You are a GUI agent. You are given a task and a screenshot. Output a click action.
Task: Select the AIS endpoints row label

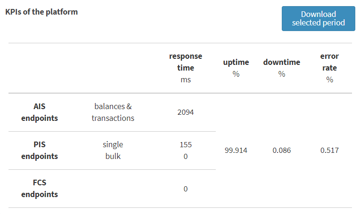coord(40,112)
